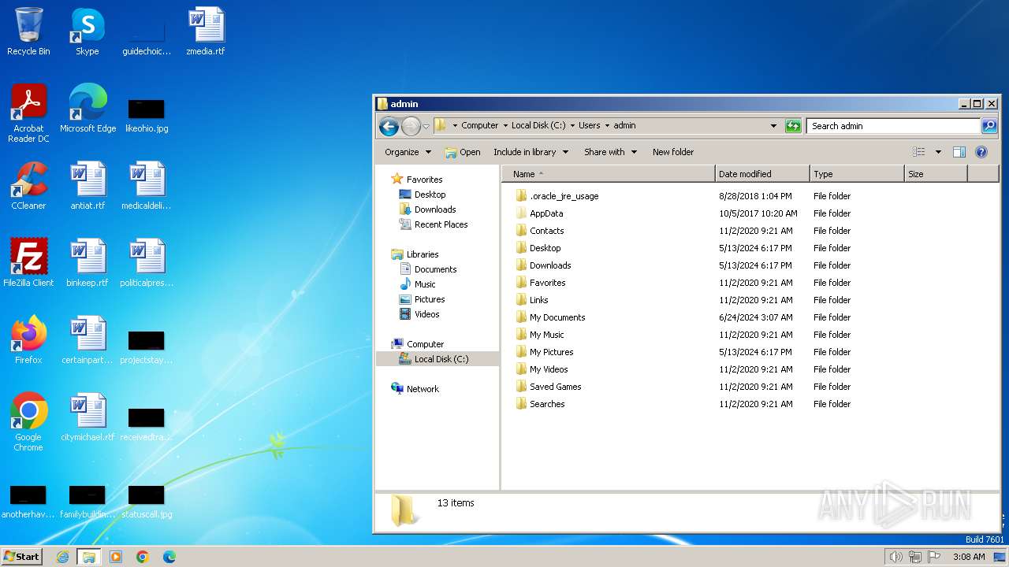The image size is (1009, 567).
Task: Open the Share with dropdown
Action: tap(610, 152)
